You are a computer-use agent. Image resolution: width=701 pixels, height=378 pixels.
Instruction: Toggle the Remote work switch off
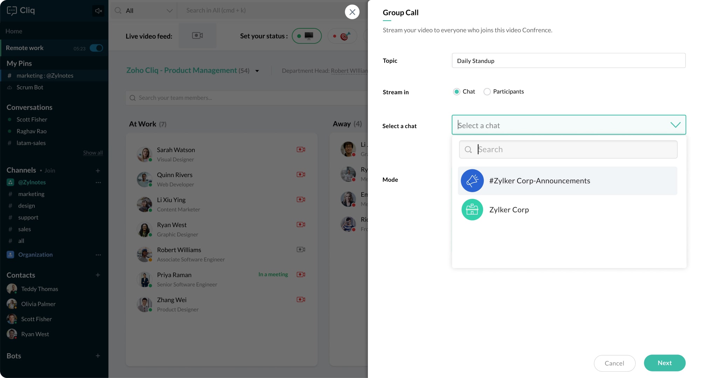click(x=96, y=48)
